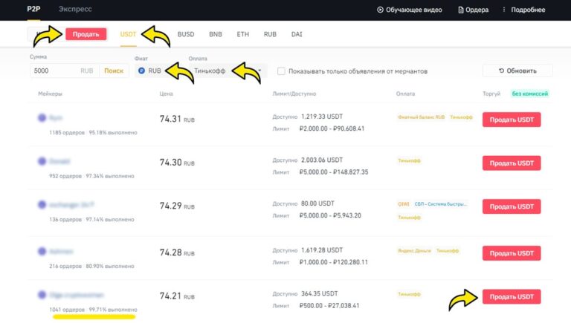The height and width of the screenshot is (323, 571).
Task: Click Продать USDT for the 74.30 offer
Action: 512,163
